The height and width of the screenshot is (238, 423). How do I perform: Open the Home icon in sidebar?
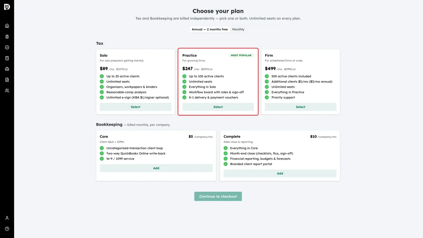7,26
